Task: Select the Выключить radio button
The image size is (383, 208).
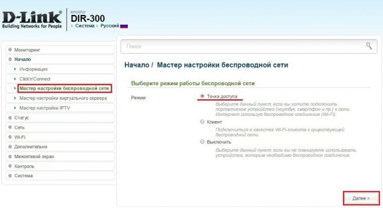Action: 202,142
